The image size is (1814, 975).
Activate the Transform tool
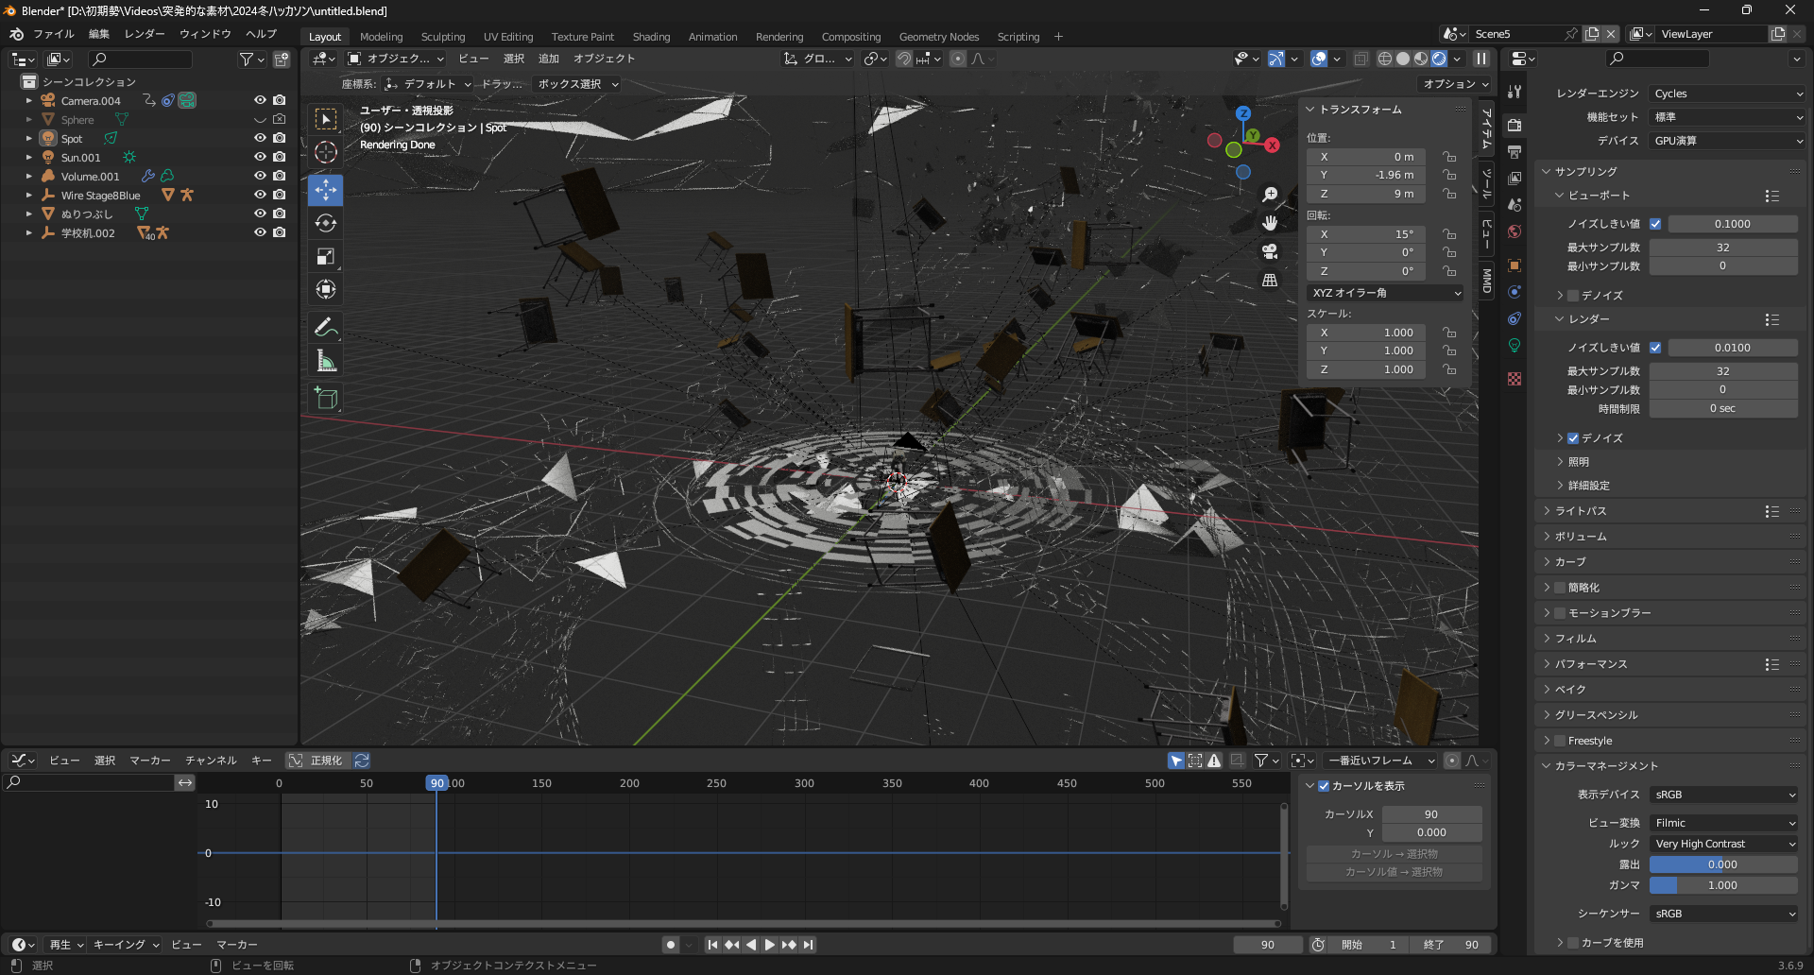326,289
